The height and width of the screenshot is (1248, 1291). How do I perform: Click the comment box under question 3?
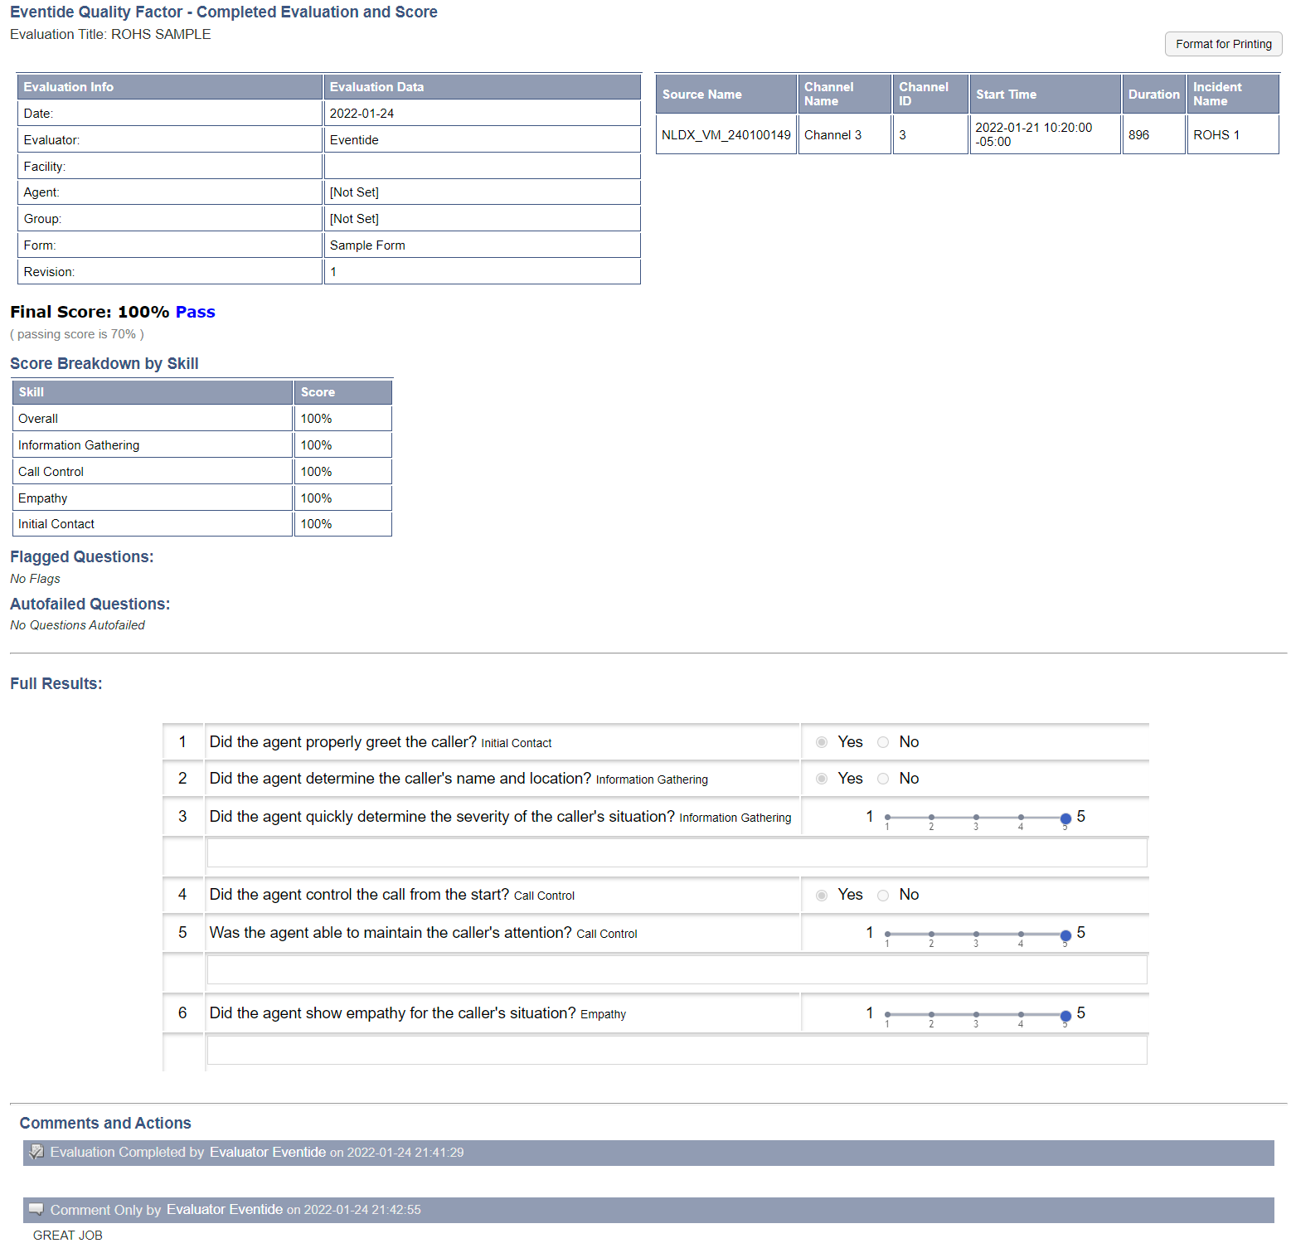tap(677, 852)
